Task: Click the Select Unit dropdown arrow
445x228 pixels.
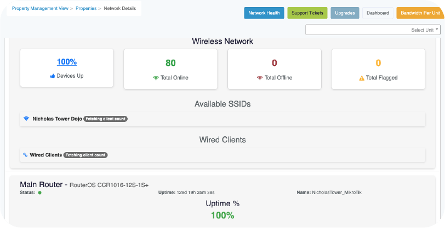Action: click(437, 30)
